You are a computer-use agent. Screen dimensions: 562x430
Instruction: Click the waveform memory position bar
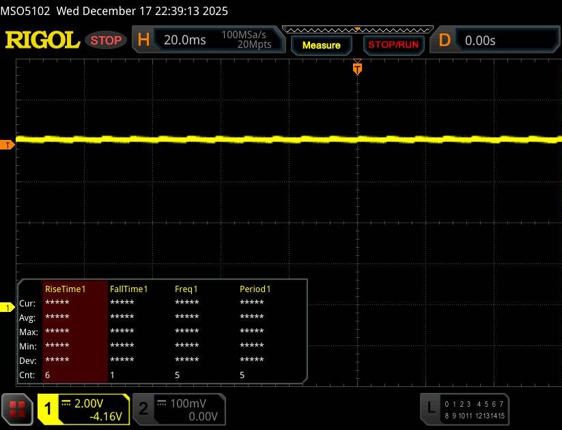click(356, 29)
